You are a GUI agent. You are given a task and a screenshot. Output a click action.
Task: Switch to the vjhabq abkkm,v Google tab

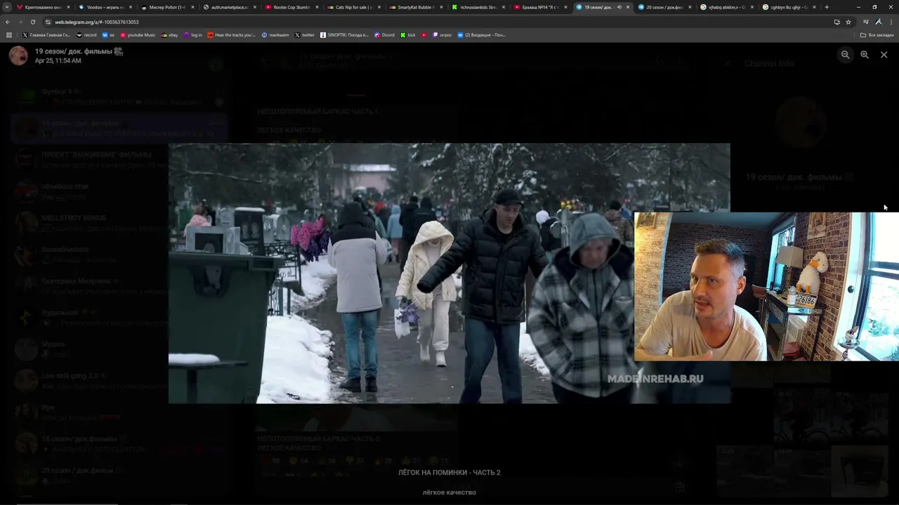point(727,7)
